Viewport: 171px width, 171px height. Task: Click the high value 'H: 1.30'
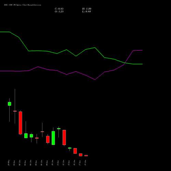87,9
